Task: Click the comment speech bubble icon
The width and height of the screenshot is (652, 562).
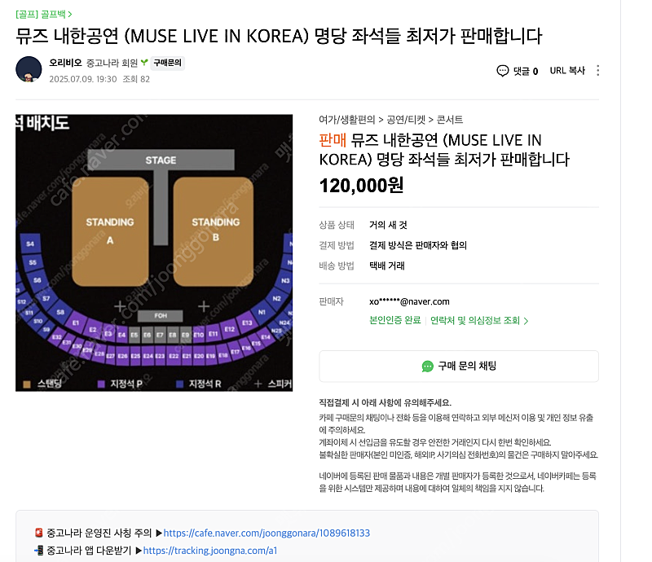Action: coord(502,71)
